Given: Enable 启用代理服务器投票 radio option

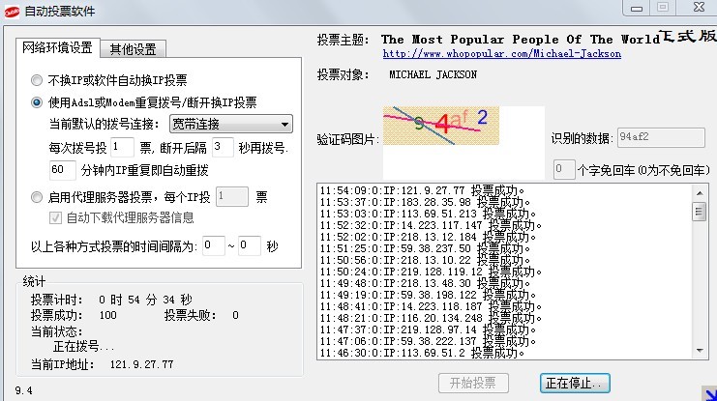Looking at the screenshot, I should pyautogui.click(x=38, y=196).
